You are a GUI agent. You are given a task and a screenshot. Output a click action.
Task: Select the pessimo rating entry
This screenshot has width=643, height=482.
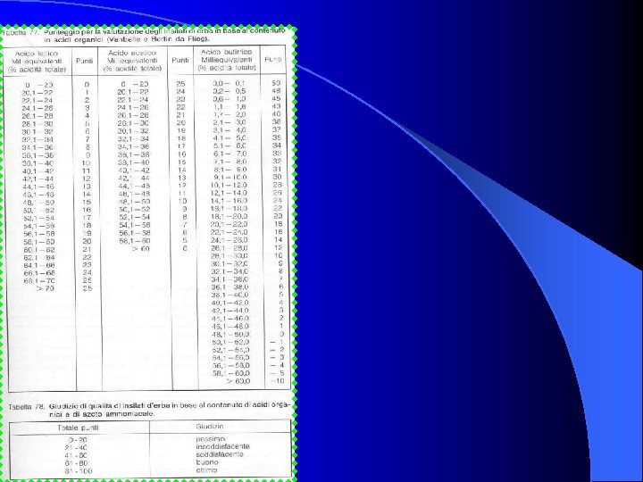211,438
